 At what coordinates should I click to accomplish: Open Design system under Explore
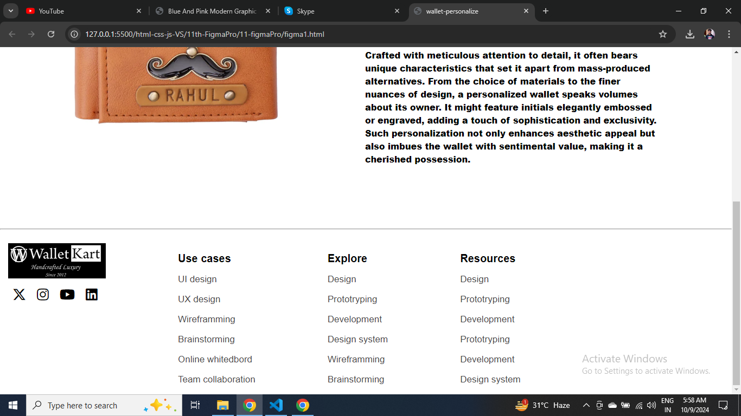357,339
